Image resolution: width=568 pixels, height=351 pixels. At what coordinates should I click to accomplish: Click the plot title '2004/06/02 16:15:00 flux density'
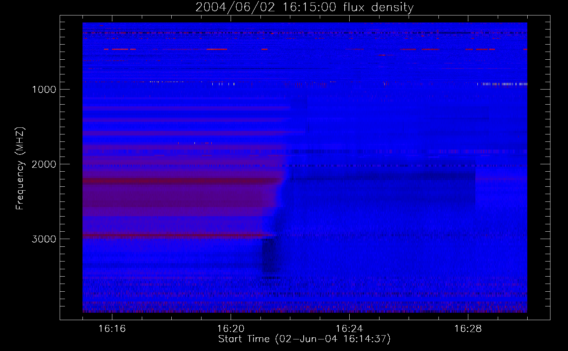(x=304, y=7)
